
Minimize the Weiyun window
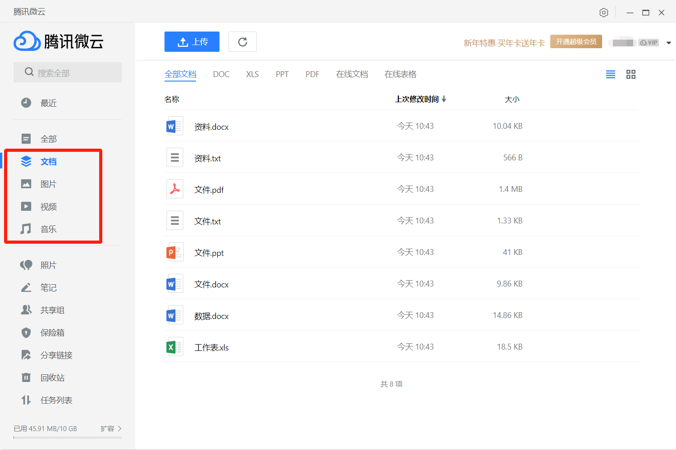pos(630,13)
